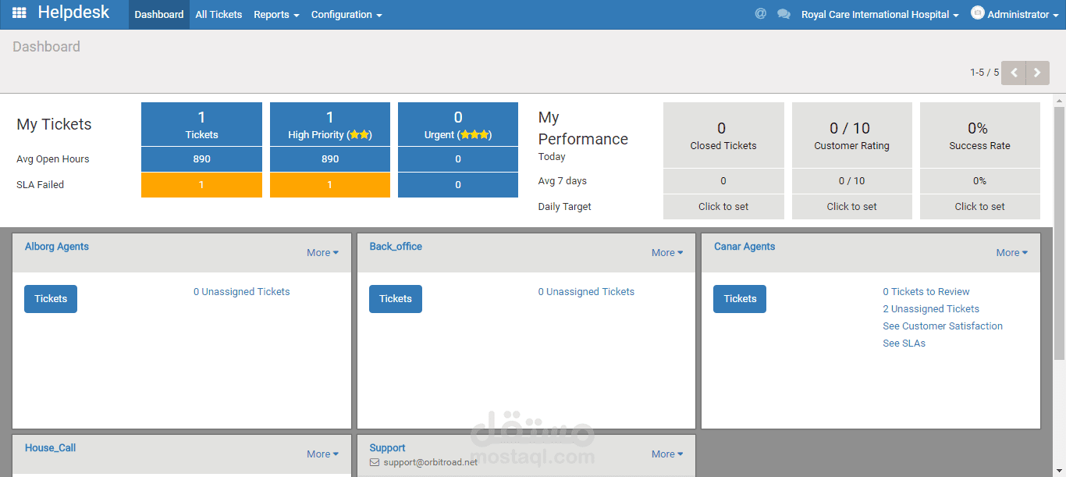Set daily target for Customer Rating

[x=852, y=207]
